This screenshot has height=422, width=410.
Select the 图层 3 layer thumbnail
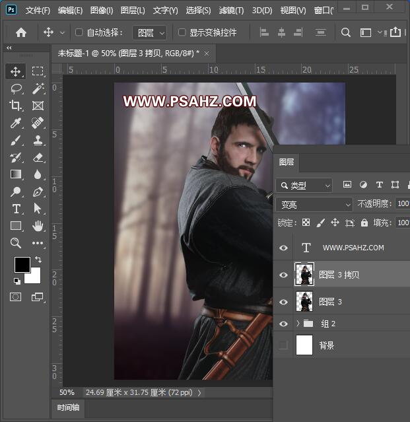(x=304, y=302)
